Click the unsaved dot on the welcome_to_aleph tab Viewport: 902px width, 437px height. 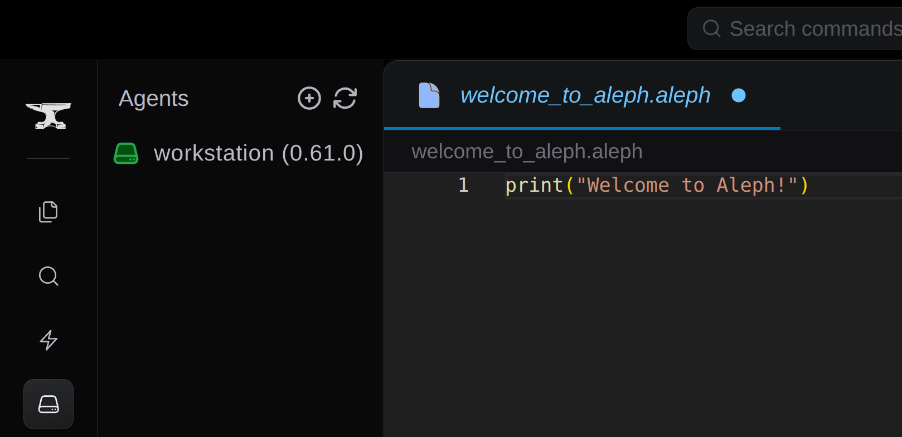pyautogui.click(x=739, y=96)
